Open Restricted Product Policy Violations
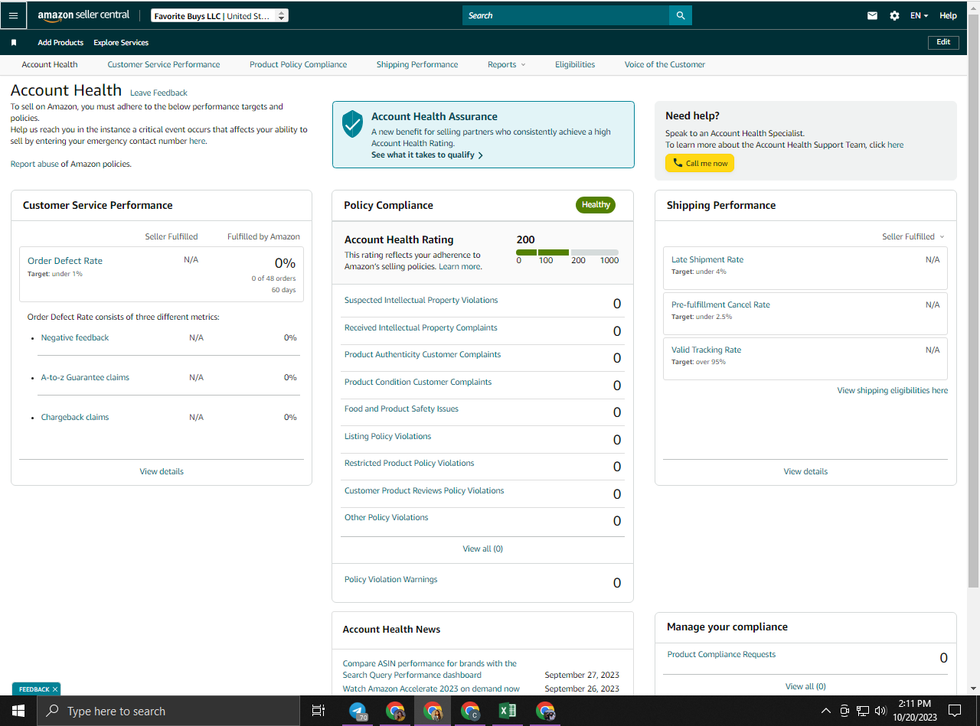The width and height of the screenshot is (980, 726). pyautogui.click(x=410, y=464)
